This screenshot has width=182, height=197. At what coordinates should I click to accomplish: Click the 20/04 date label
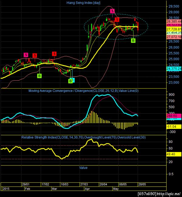[103, 185]
